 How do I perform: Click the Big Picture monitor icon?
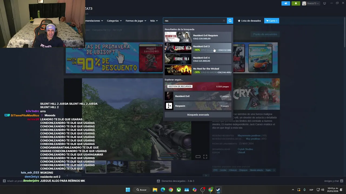324,3
